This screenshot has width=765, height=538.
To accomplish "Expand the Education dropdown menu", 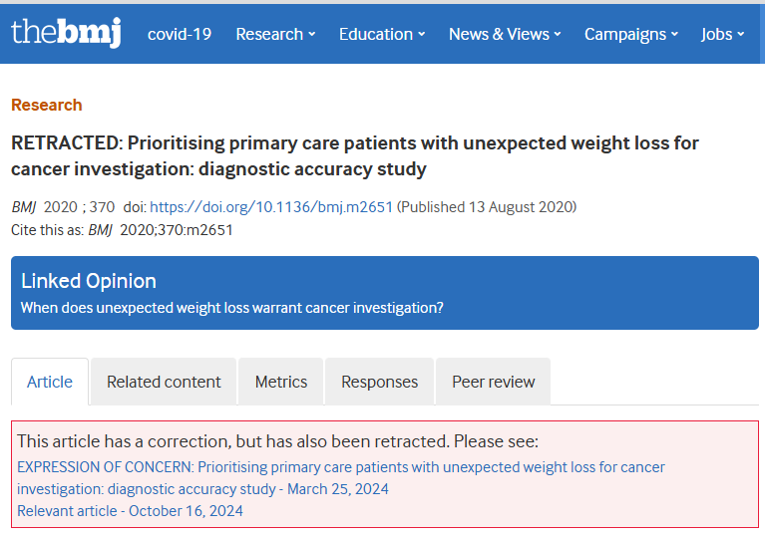I will pyautogui.click(x=382, y=34).
